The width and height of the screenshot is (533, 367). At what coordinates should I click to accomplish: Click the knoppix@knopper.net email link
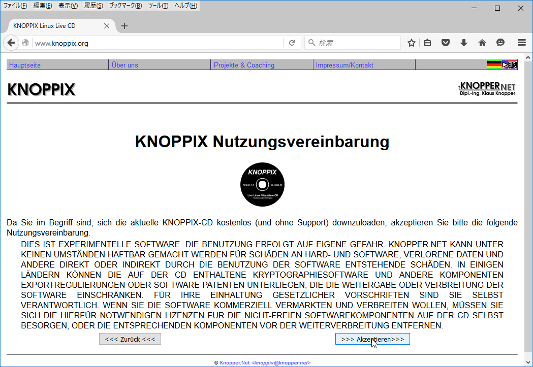tap(281, 362)
